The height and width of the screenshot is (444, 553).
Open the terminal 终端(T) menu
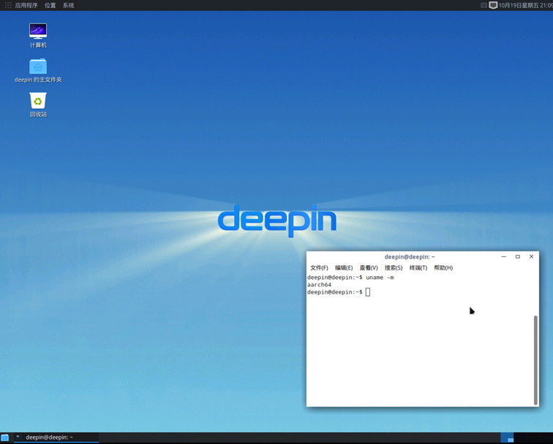coord(418,267)
